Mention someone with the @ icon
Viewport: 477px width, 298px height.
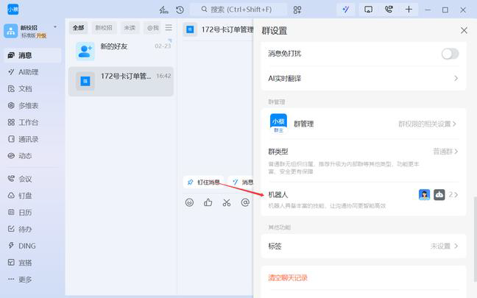[245, 202]
